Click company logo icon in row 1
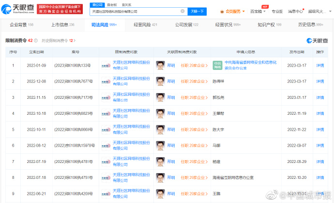334x203 pixels. 106,66
